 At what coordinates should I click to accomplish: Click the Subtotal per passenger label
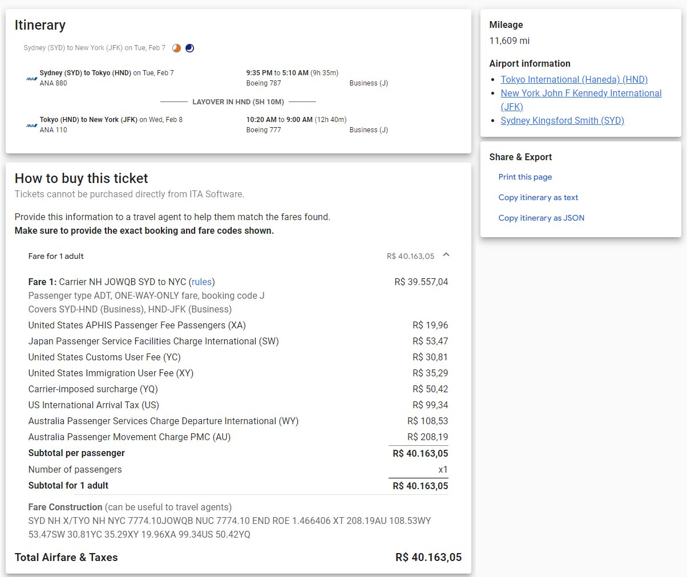76,453
